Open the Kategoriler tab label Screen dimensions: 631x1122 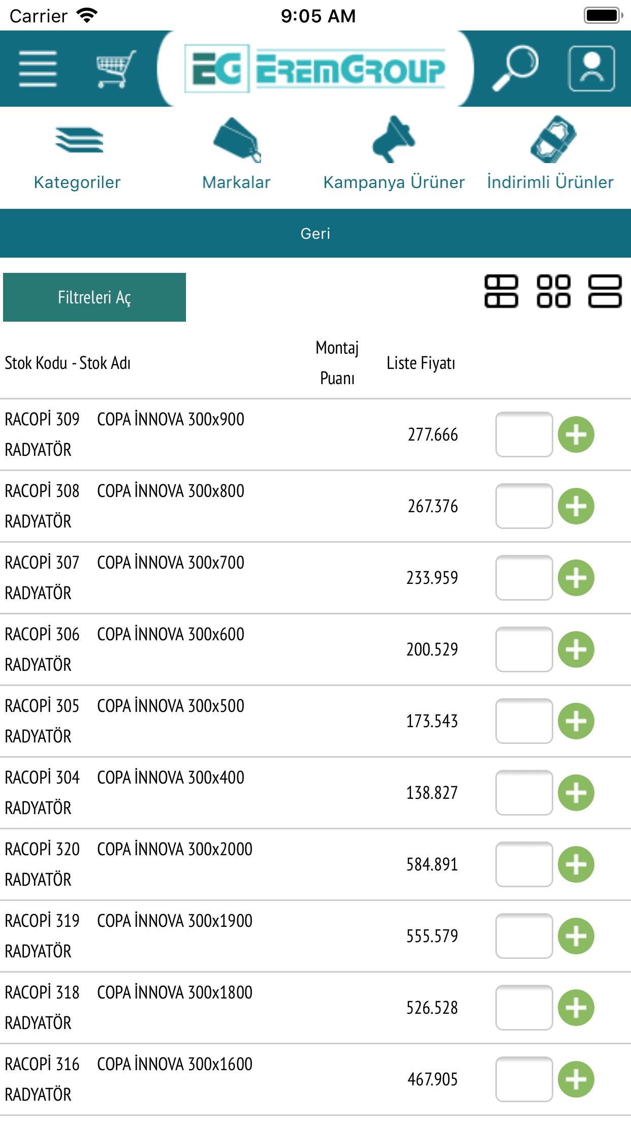pyautogui.click(x=77, y=182)
